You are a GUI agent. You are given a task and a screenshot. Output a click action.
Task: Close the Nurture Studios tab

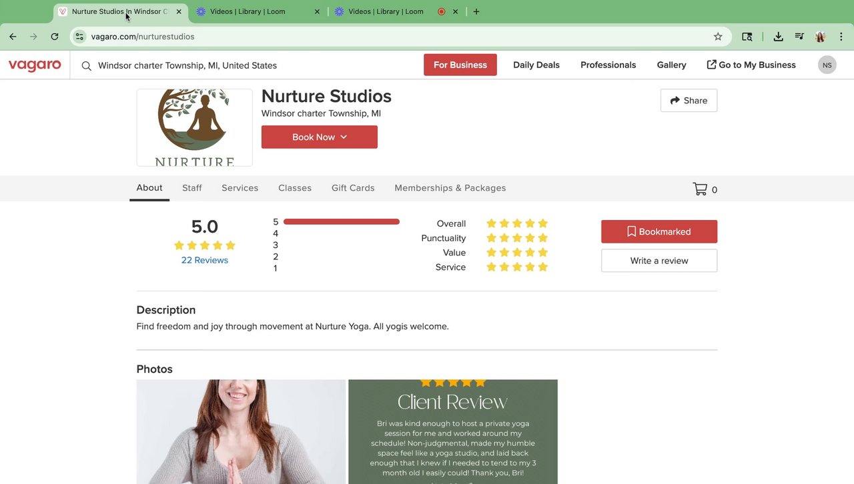(x=179, y=11)
